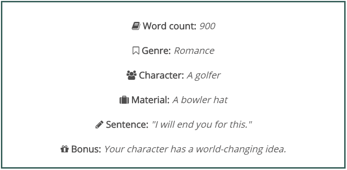Click the Material label

click(151, 100)
